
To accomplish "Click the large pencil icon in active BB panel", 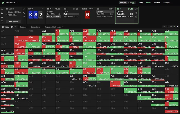I will (136, 9).
